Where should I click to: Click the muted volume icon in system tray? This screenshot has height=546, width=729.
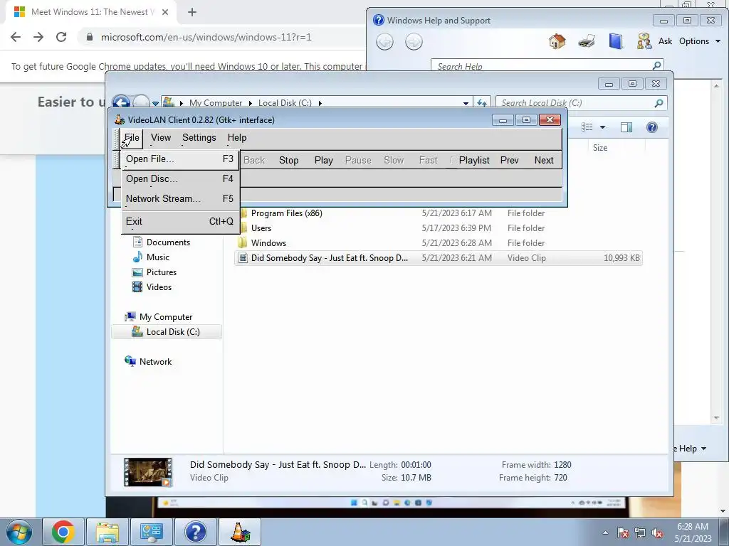(657, 533)
